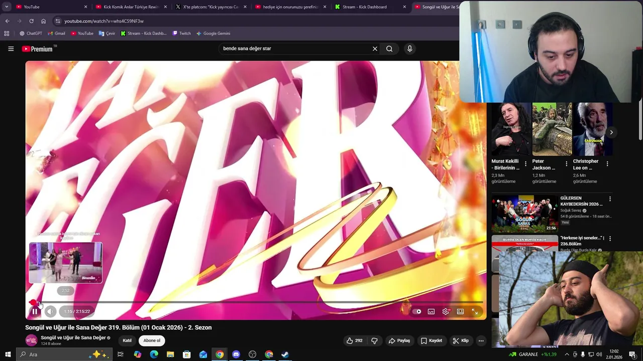Open options for Murat Kekilli short
This screenshot has width=643, height=361.
point(525,164)
